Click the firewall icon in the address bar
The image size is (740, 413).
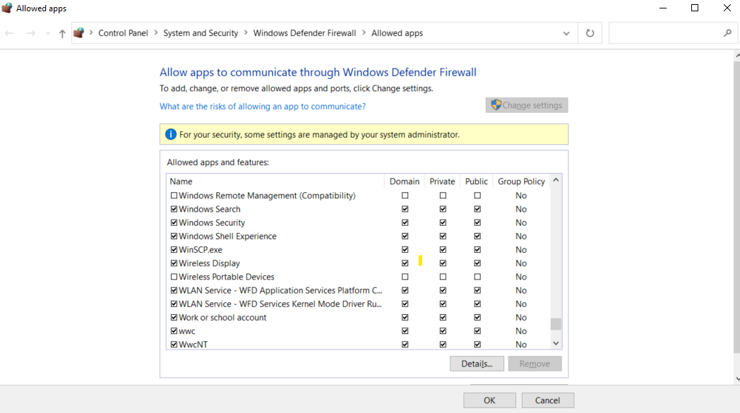point(78,32)
